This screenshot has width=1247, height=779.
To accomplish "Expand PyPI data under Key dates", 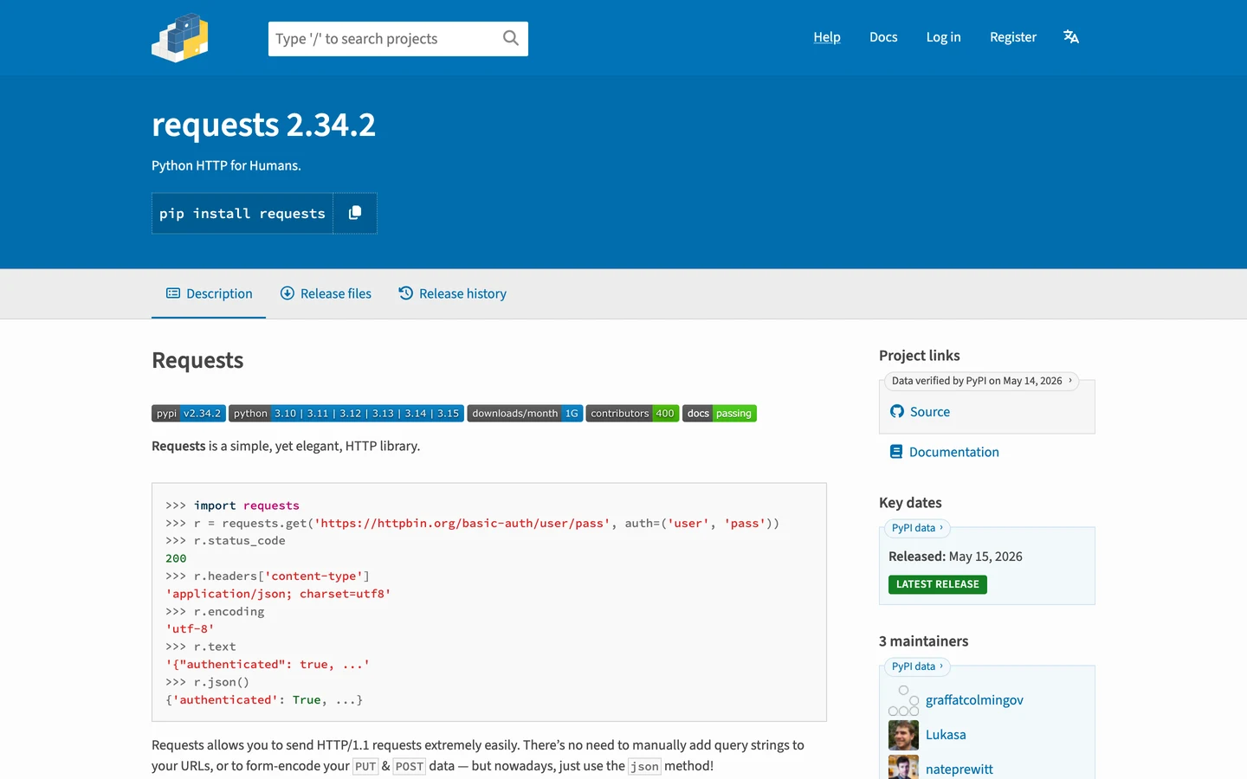I will coord(917,528).
